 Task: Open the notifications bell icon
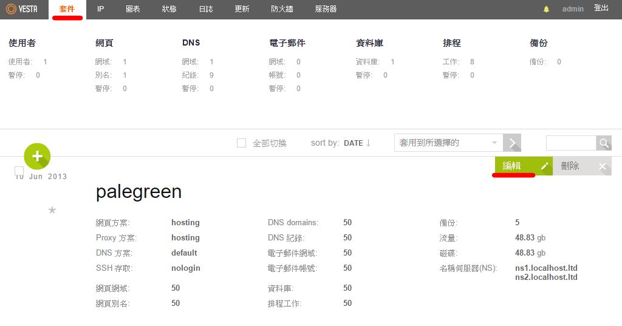pyautogui.click(x=546, y=9)
